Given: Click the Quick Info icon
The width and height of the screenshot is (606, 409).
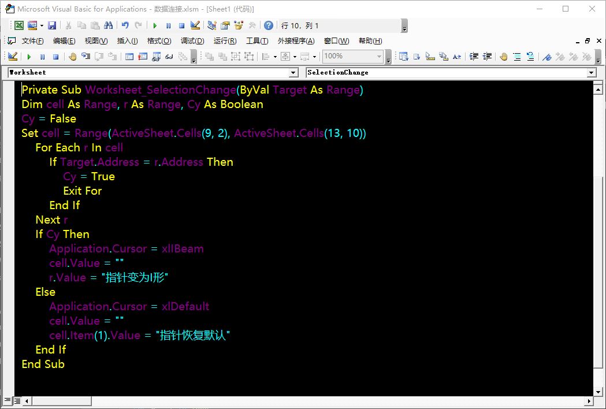Looking at the screenshot, I should (430, 57).
